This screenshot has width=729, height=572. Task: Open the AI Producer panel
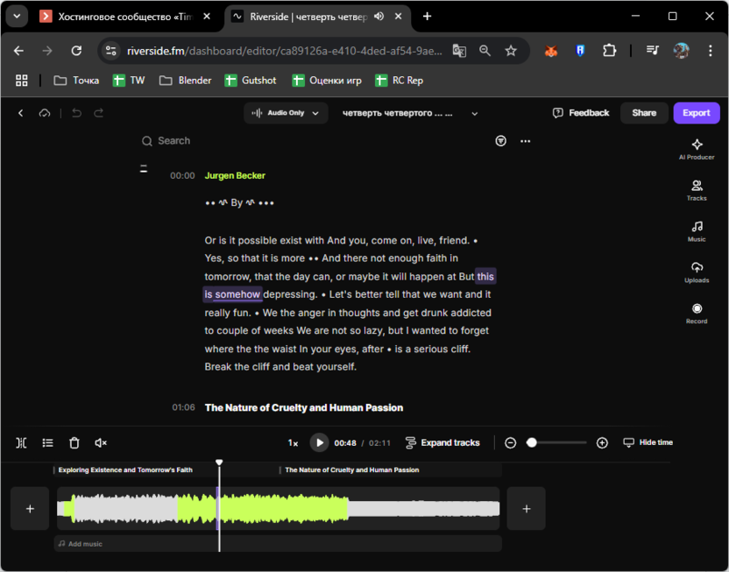coord(697,149)
